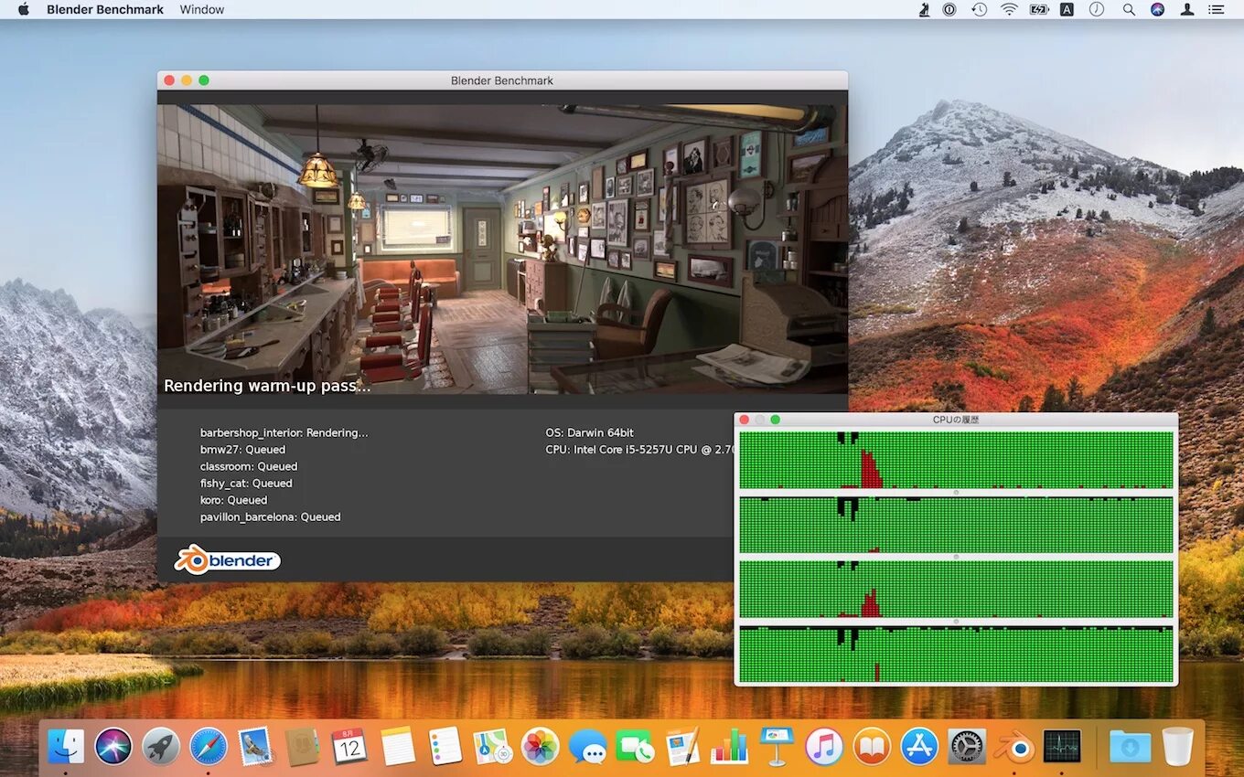This screenshot has width=1244, height=777.
Task: Close the CPU history window
Action: (x=744, y=420)
